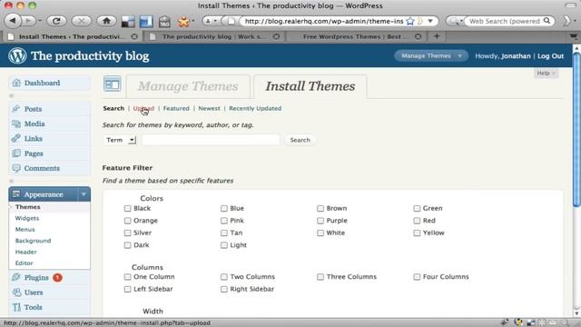Click the Upload link
The height and width of the screenshot is (327, 581).
[143, 108]
